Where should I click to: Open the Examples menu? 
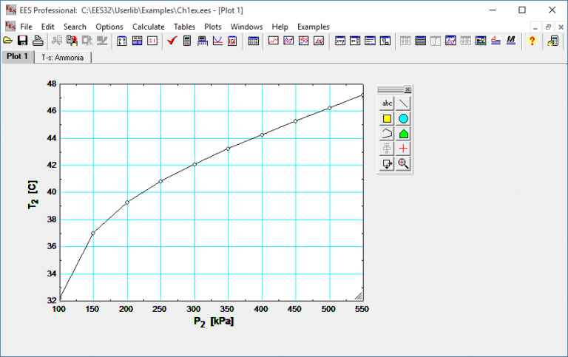click(313, 27)
